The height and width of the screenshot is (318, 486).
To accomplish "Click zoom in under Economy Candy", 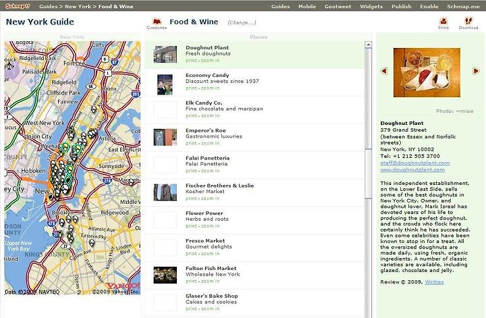I will point(210,88).
